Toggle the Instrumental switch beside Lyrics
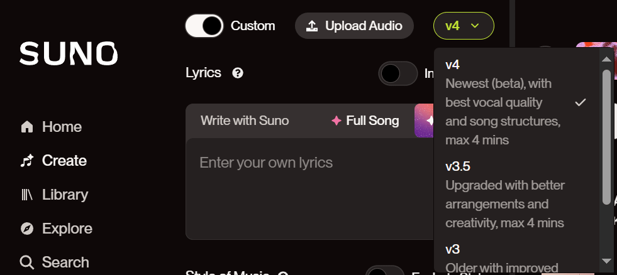The image size is (617, 275). tap(398, 73)
